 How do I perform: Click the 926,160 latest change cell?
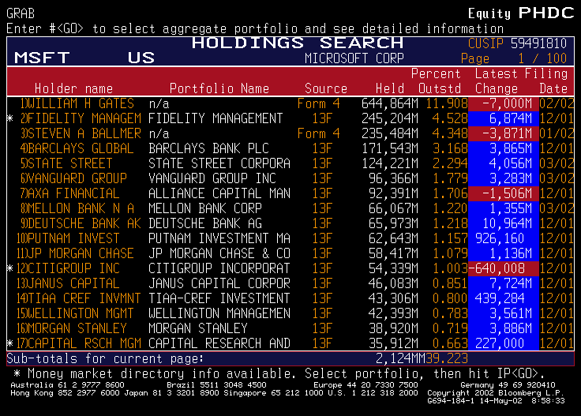point(504,238)
